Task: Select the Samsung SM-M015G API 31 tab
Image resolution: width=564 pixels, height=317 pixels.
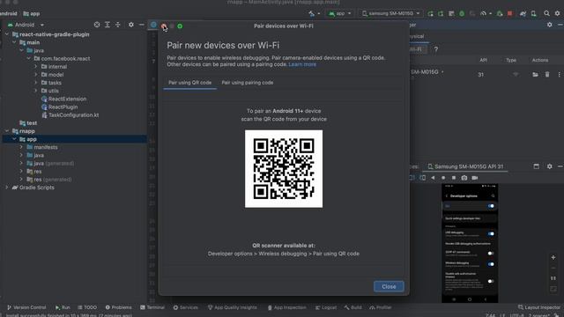Action: tap(466, 166)
